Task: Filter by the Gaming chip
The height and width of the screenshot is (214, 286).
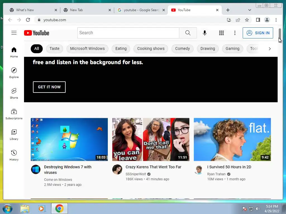Action: [233, 48]
